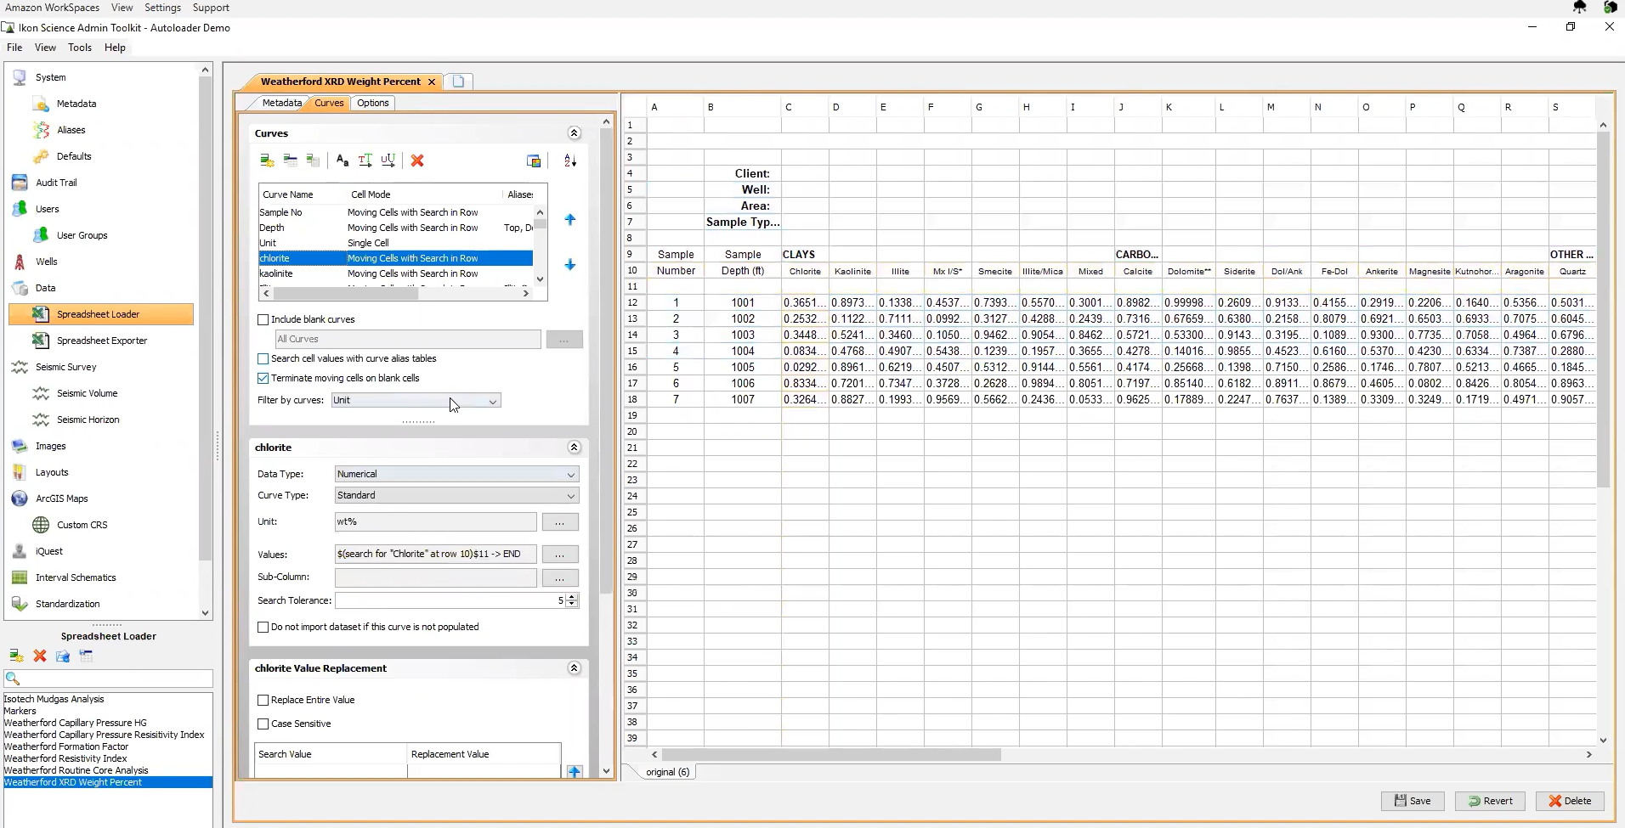The width and height of the screenshot is (1625, 828).
Task: Select Spreadsheet Exporter in the sidebar
Action: pyautogui.click(x=102, y=341)
